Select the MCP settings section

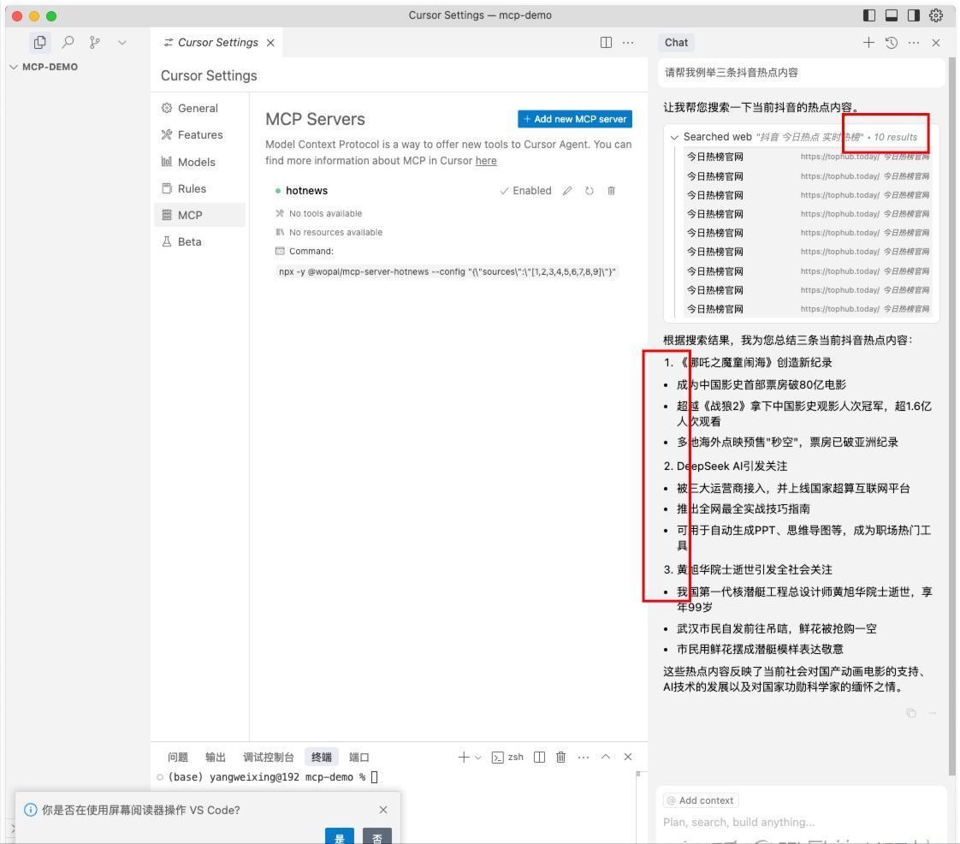point(199,215)
